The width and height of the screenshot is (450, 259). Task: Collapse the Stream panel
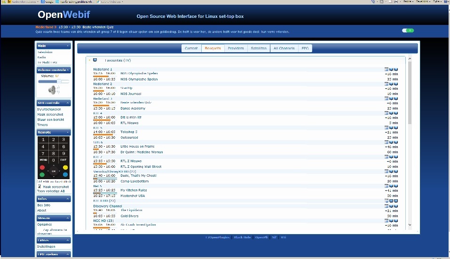(68, 218)
